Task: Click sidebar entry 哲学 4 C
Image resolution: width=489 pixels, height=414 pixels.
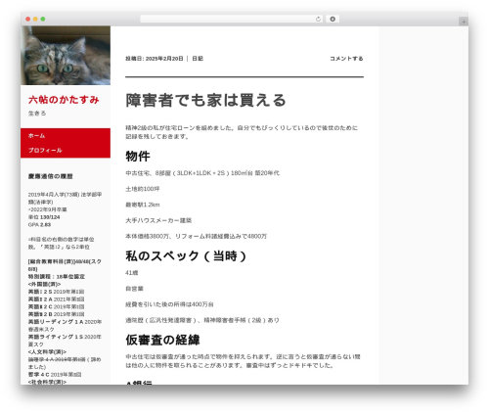Action: [38, 374]
